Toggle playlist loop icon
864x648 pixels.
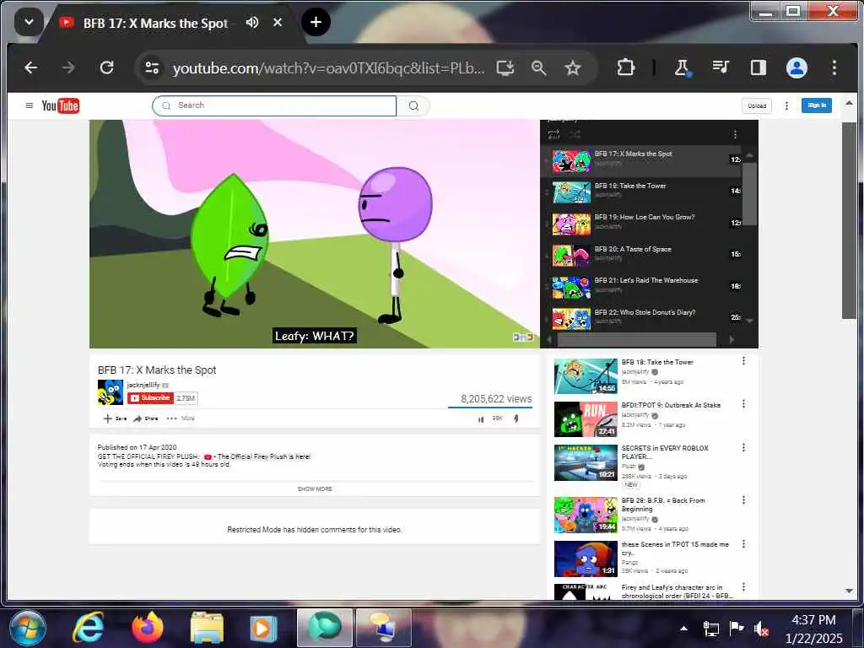tap(553, 134)
